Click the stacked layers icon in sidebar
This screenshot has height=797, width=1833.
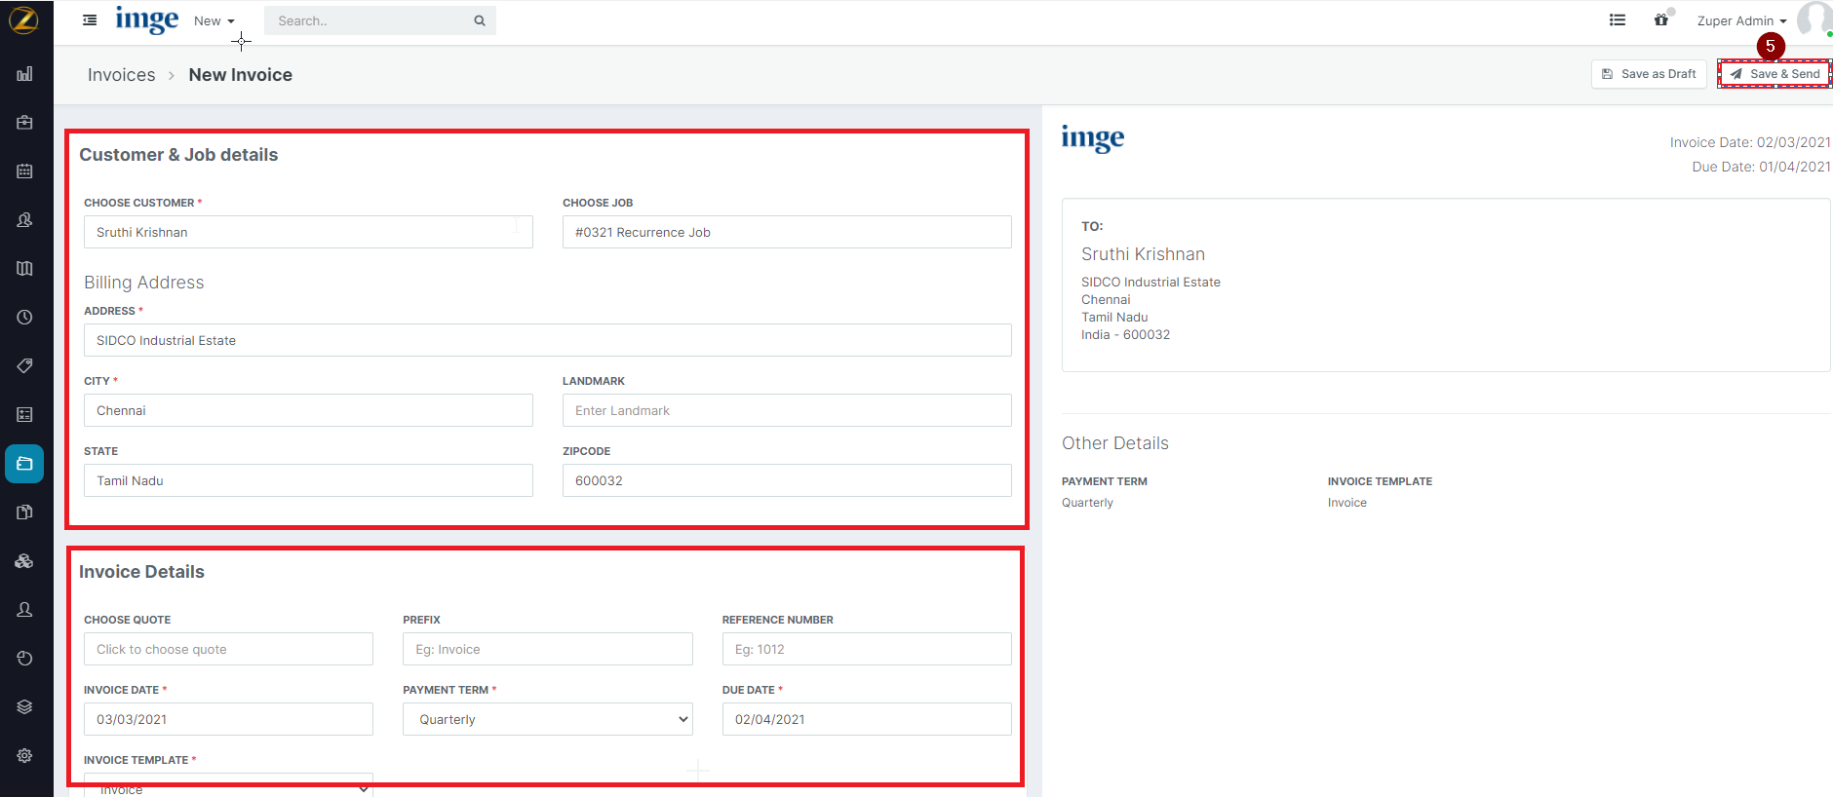24,707
